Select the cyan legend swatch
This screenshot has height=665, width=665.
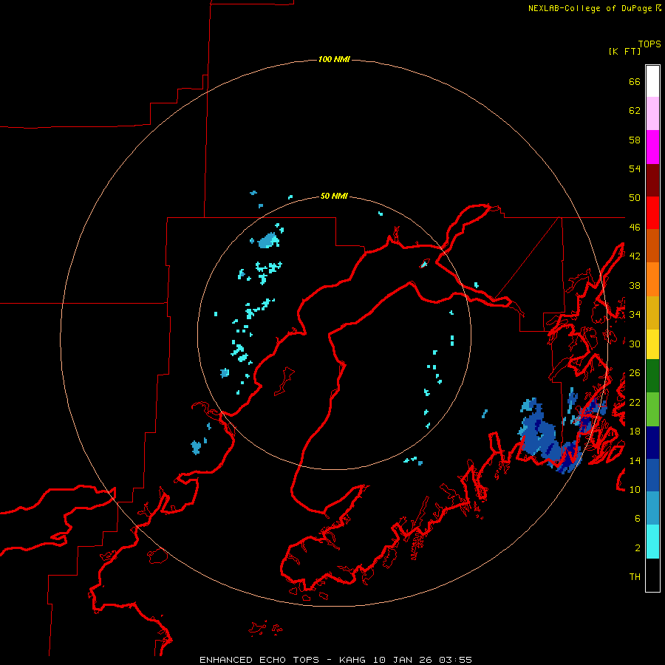click(652, 542)
